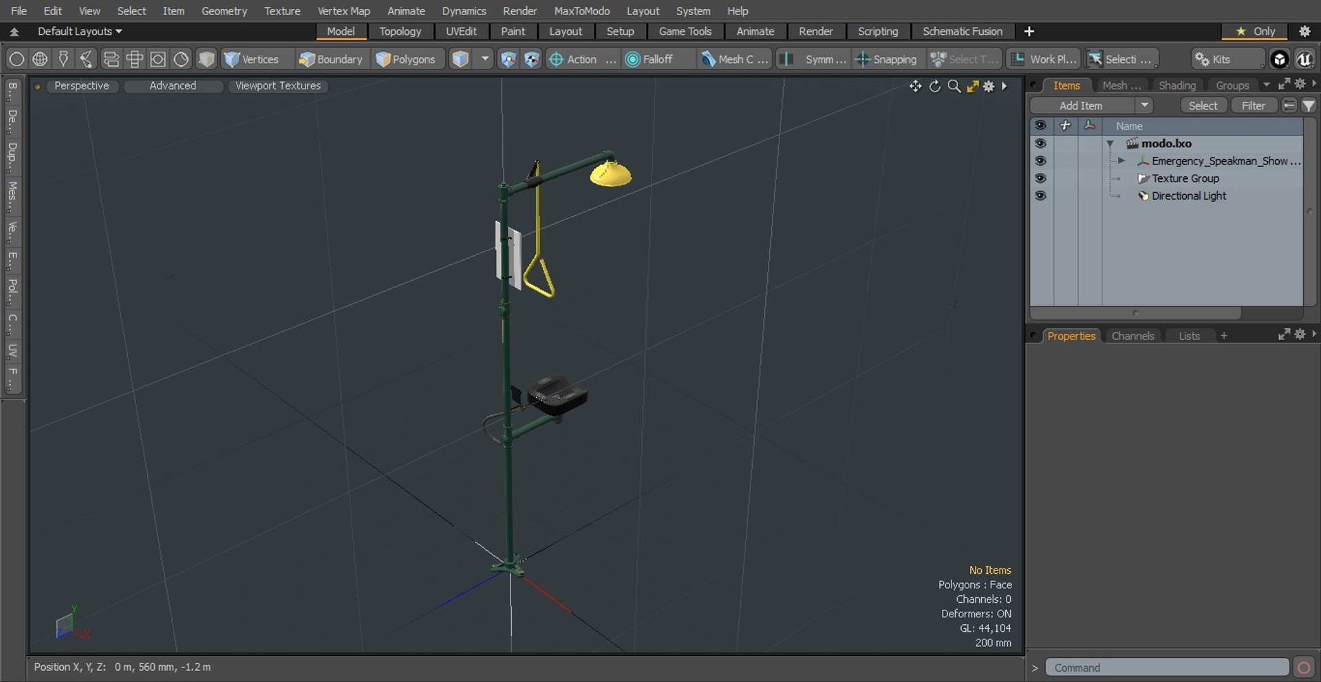The height and width of the screenshot is (682, 1321).
Task: Click the Select button in Items panel
Action: 1203,105
